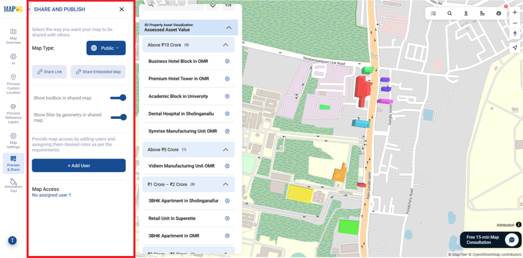523x258 pixels.
Task: Open the chat bubble for map consultation
Action: coord(511,240)
